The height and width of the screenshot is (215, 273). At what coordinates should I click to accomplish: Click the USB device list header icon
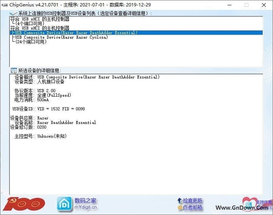13,13
